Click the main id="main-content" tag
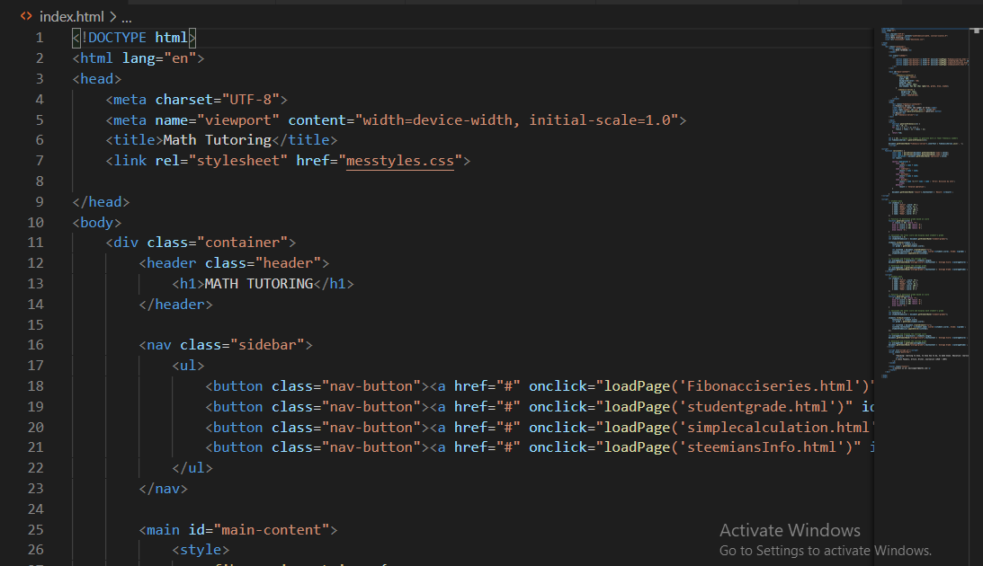Screen dimensions: 983x566 238,530
